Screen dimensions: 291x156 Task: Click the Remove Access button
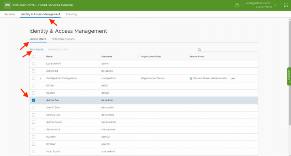(58, 50)
